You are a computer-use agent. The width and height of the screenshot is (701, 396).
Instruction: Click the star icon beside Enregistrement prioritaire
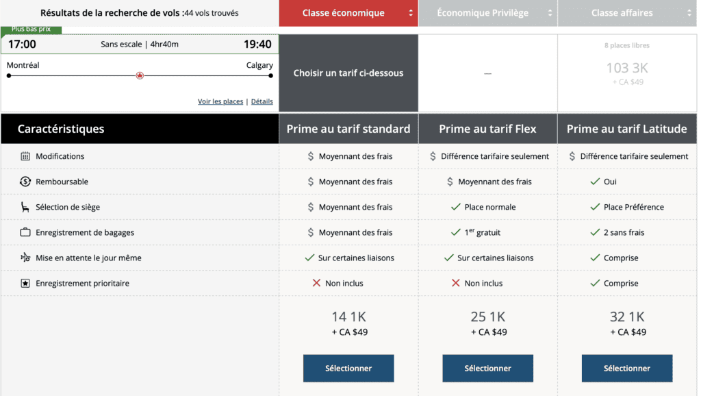click(25, 283)
